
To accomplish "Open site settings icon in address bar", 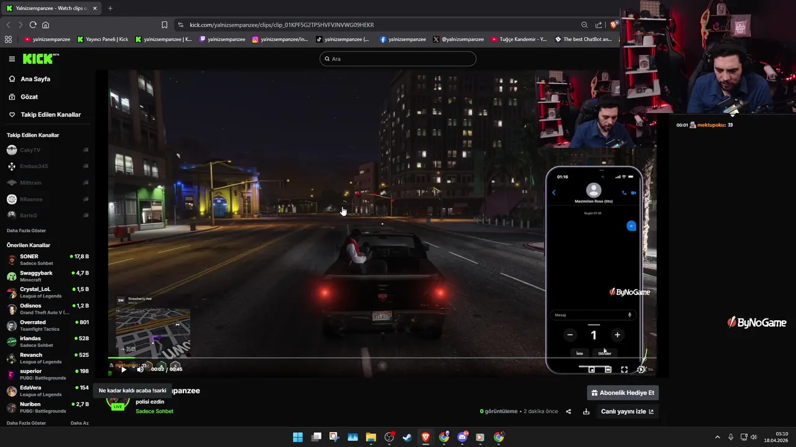I will coord(180,25).
